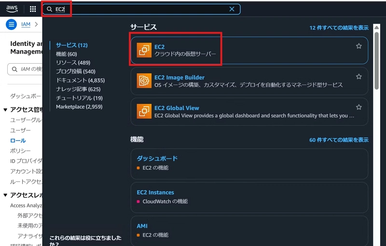Open ユーザー in IAM sidebar
This screenshot has width=386, height=246.
[x=20, y=130]
